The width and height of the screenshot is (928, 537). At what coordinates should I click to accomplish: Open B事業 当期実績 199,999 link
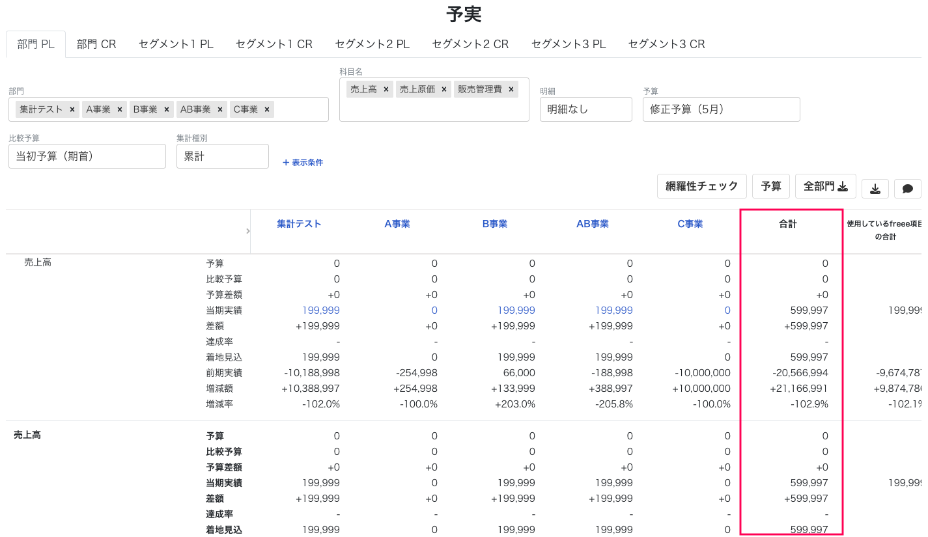(516, 310)
